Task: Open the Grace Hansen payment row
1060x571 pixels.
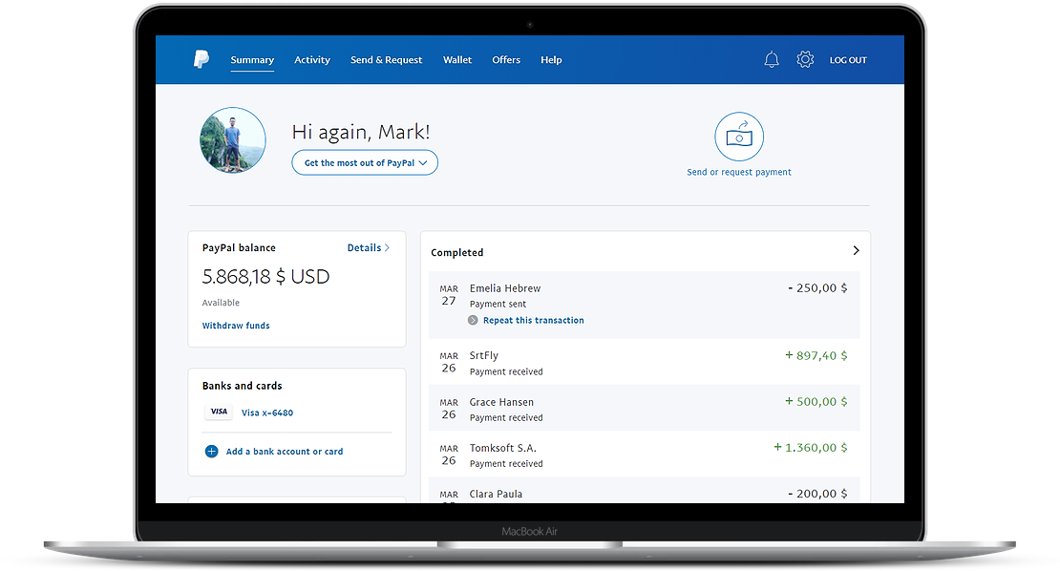Action: tap(645, 408)
